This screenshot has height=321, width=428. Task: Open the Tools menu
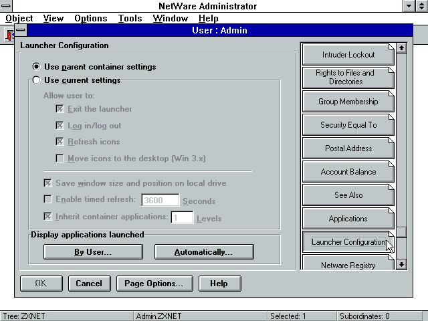click(130, 18)
